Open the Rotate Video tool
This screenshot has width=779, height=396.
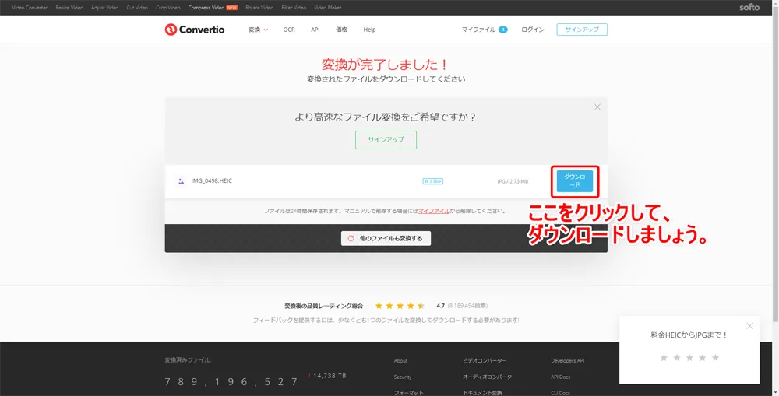[x=259, y=8]
